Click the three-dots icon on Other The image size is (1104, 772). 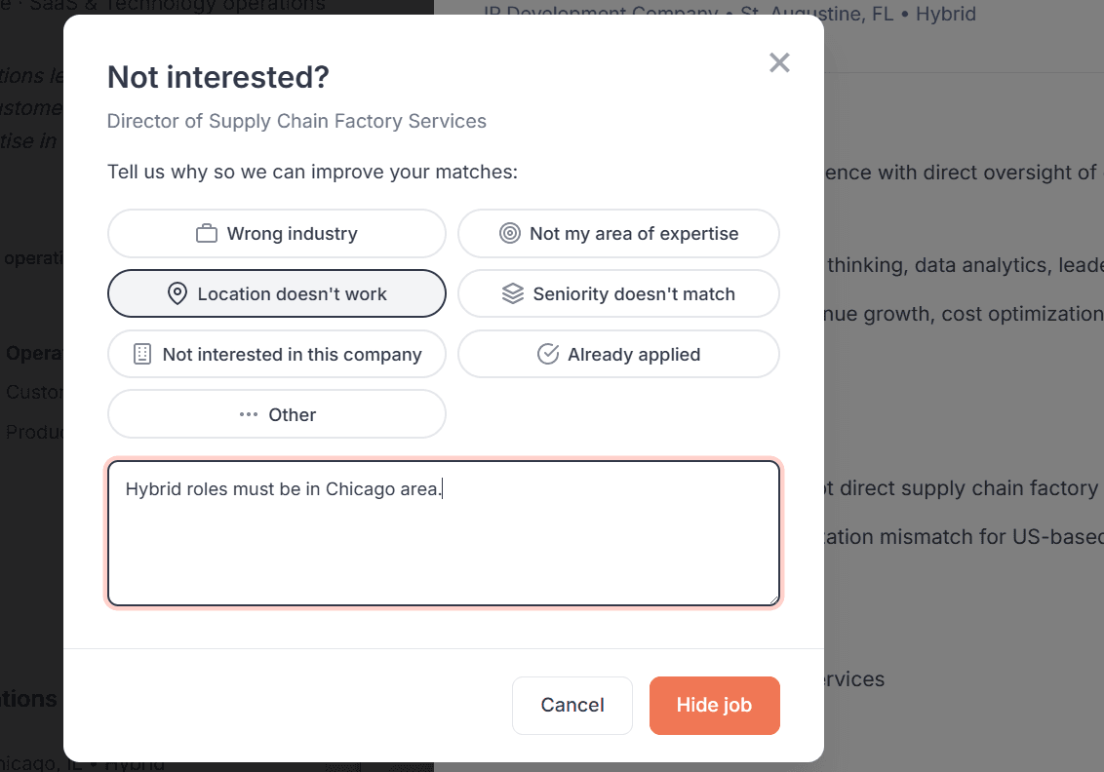(x=249, y=415)
